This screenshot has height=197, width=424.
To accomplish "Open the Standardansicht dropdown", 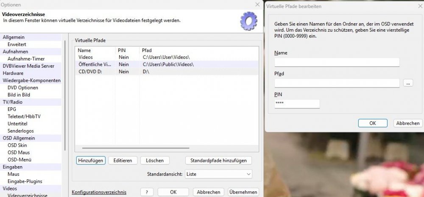I will click(x=218, y=174).
